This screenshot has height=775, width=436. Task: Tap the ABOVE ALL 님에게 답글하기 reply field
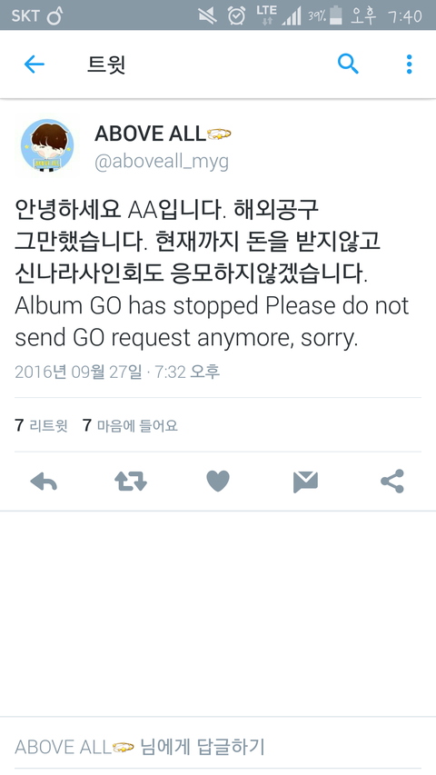click(x=218, y=746)
